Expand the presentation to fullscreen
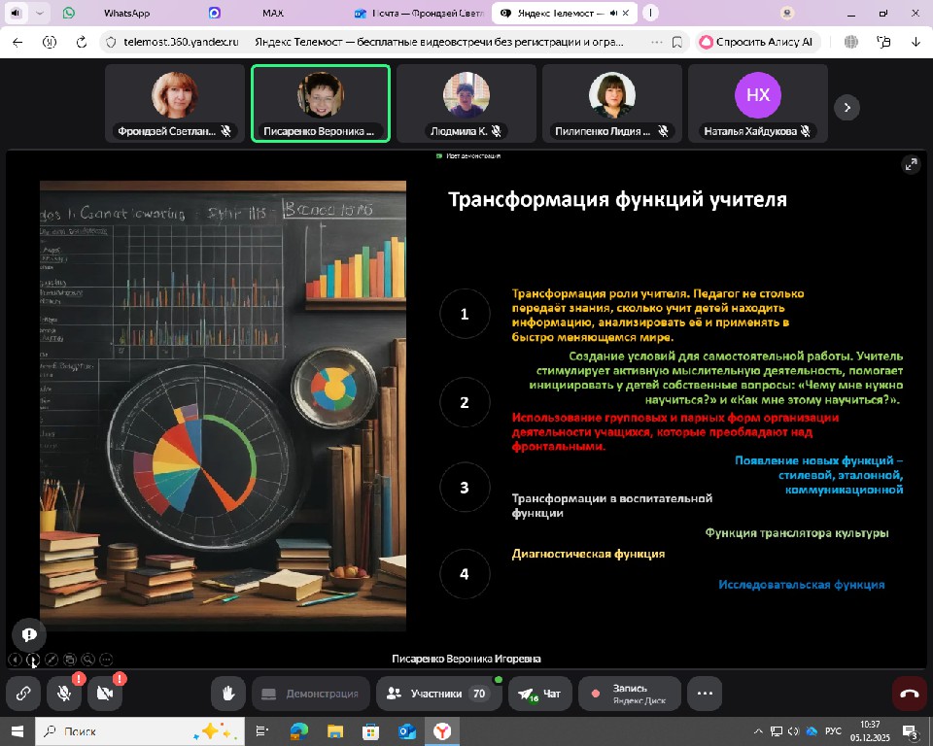 (911, 165)
